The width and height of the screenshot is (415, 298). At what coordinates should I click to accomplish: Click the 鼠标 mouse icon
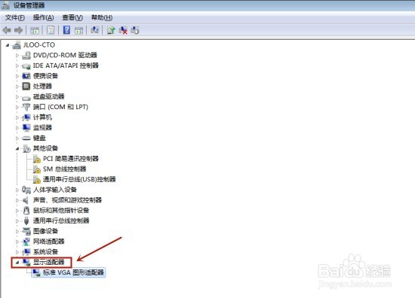point(26,211)
